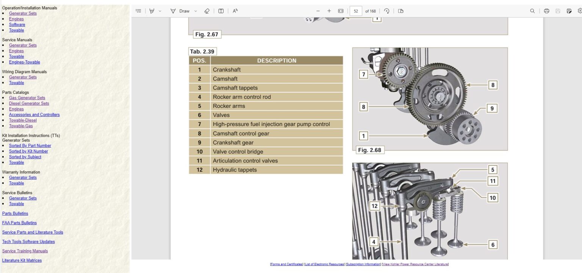Zoom out of the PDF page

coord(318,11)
